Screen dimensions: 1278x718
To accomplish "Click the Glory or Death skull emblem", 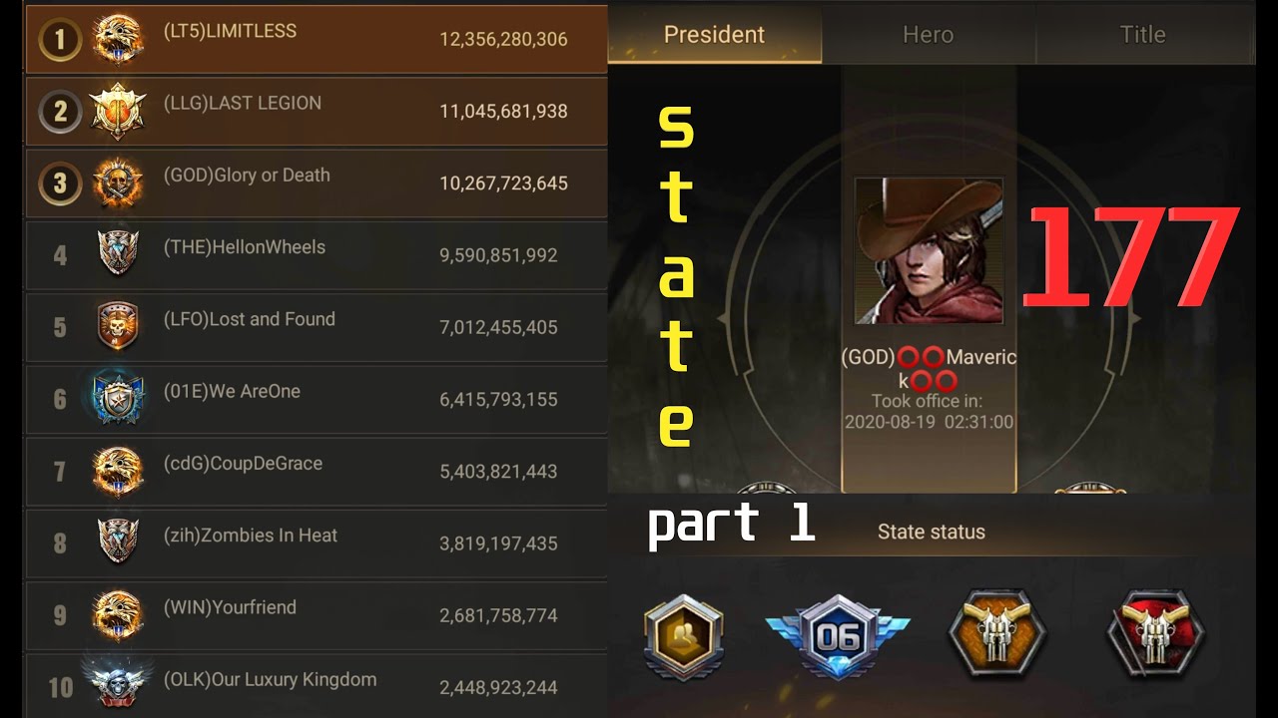I will pos(118,183).
